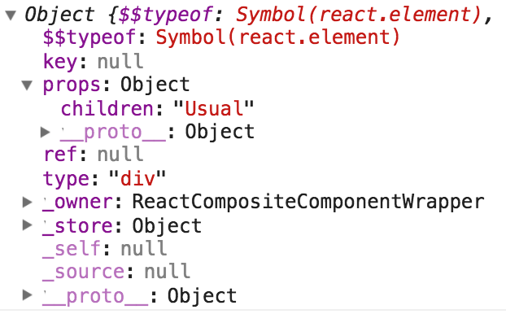Click the Symbol(react.element) value
Viewport: 506px width, 314px height.
(x=278, y=37)
